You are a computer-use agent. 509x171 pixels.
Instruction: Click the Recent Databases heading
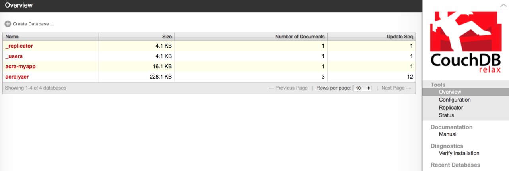(455, 165)
